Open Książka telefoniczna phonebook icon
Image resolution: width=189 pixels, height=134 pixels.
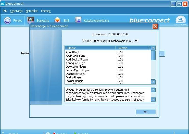[78, 20]
